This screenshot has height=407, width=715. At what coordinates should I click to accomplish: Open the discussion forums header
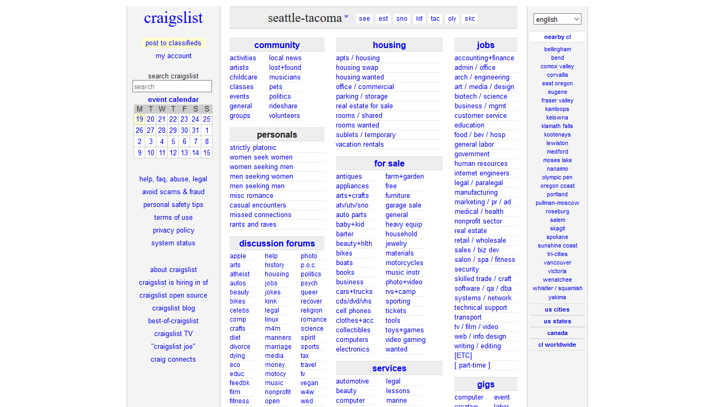pos(277,244)
